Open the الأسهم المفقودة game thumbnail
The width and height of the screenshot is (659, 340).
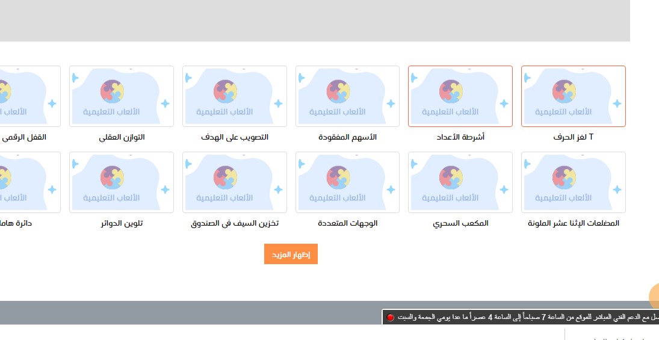348,96
